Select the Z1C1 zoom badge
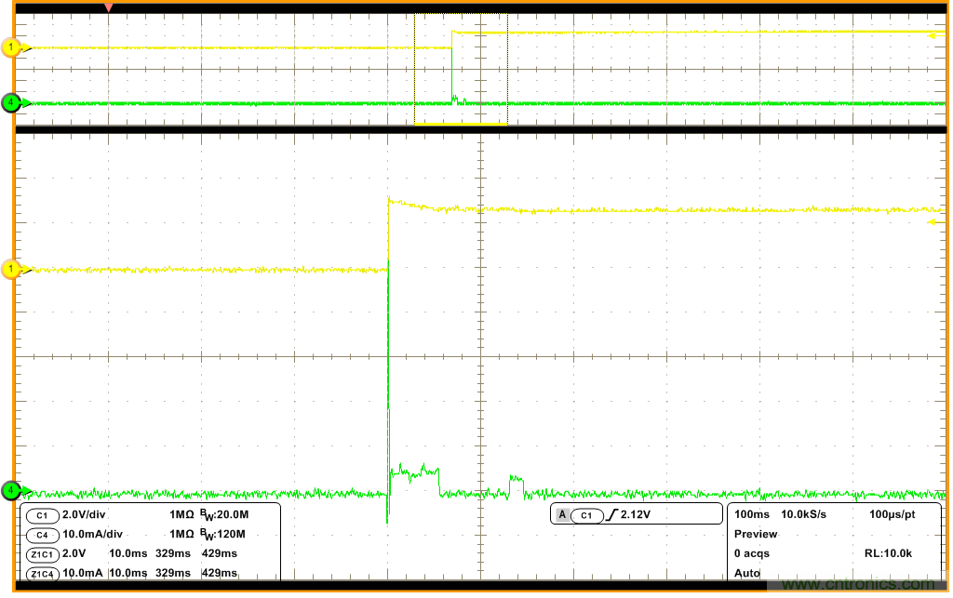The width and height of the screenshot is (953, 598). tap(42, 553)
